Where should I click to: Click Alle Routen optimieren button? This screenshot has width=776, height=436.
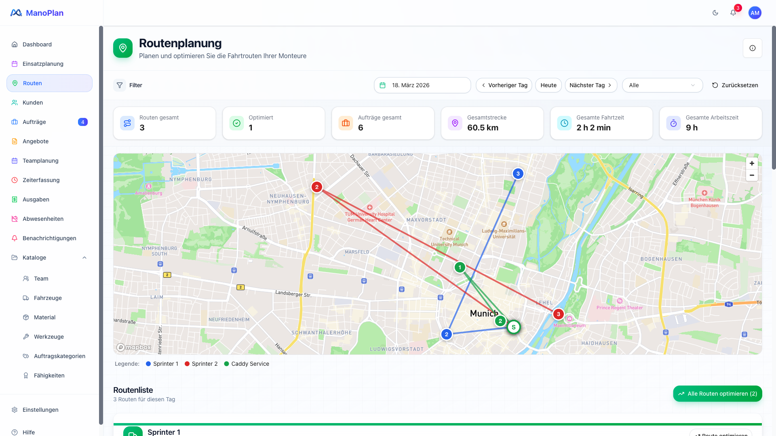click(717, 394)
